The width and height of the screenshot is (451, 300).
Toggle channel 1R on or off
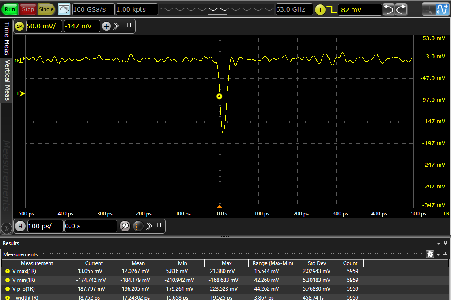[x=19, y=26]
